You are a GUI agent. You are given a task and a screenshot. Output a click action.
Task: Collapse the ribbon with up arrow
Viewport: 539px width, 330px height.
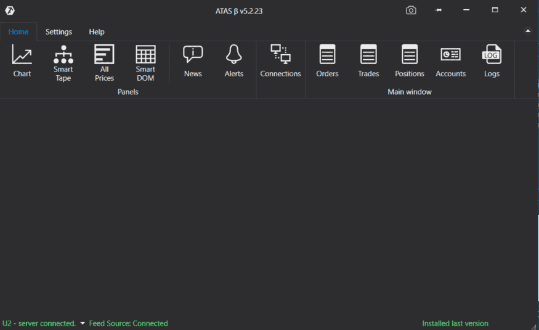pos(528,31)
